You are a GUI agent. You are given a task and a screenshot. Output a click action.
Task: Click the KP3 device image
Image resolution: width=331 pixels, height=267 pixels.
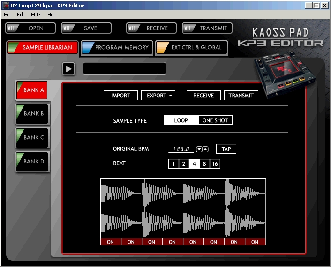pos(285,75)
